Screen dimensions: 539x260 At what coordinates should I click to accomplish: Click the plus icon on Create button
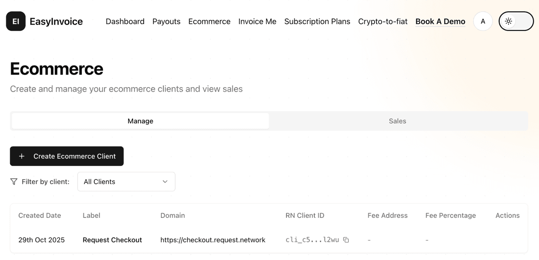22,156
